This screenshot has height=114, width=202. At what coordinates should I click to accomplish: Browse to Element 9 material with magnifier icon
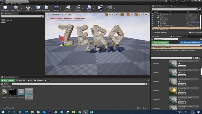pos(182,91)
